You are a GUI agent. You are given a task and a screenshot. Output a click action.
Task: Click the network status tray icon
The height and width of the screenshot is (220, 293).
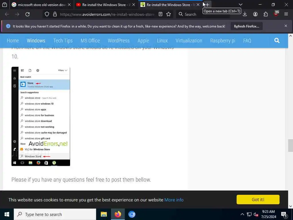pyautogui.click(x=249, y=214)
